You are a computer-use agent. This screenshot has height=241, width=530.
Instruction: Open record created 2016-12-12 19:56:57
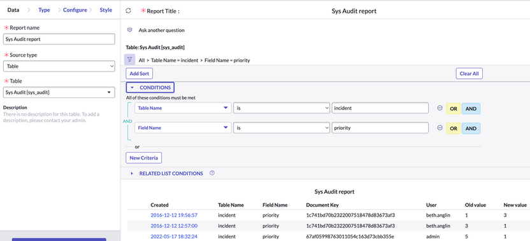[174, 215]
